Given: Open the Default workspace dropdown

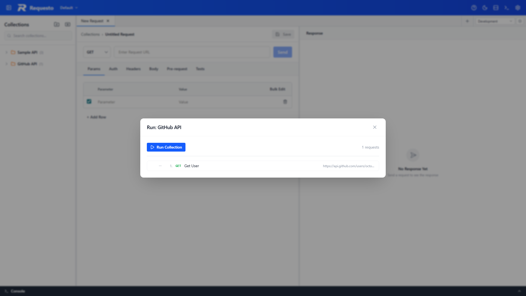Looking at the screenshot, I should point(69,8).
